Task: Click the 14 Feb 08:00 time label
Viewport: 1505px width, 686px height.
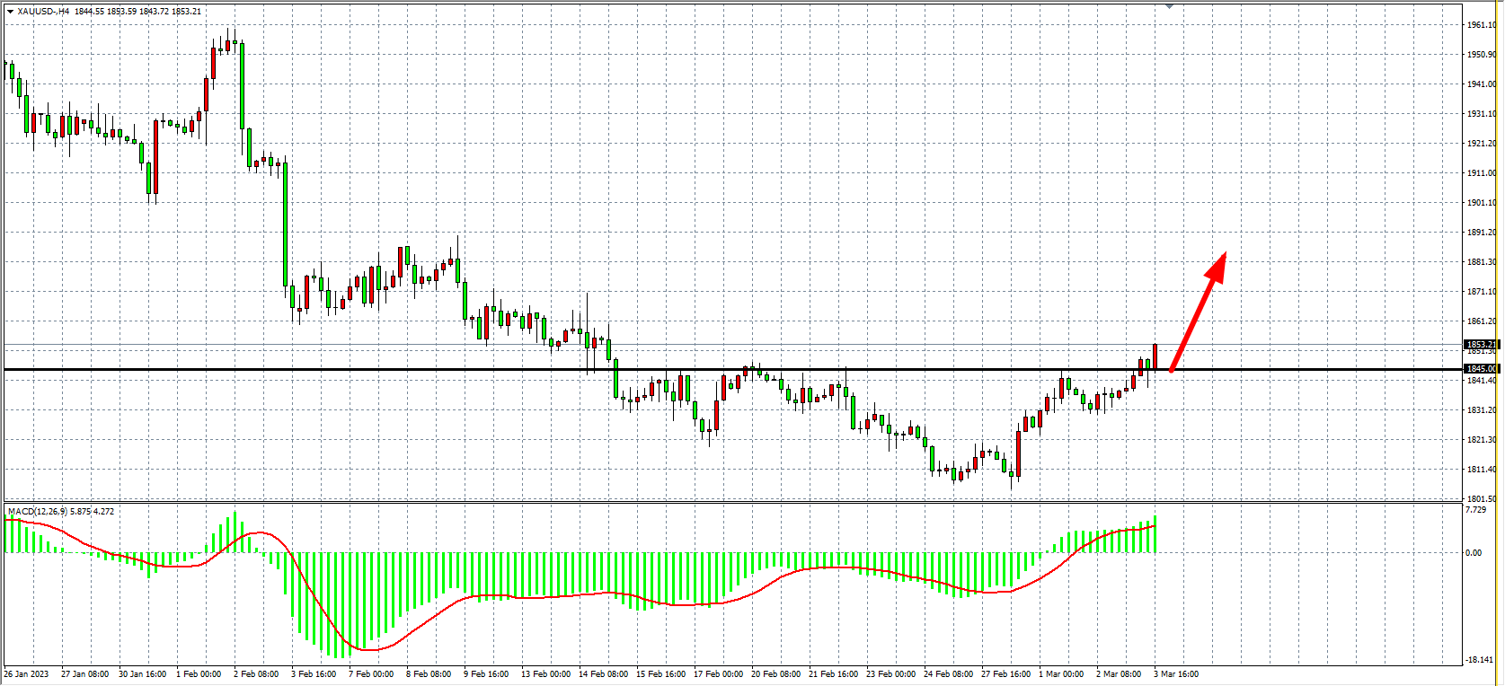Action: (x=603, y=674)
